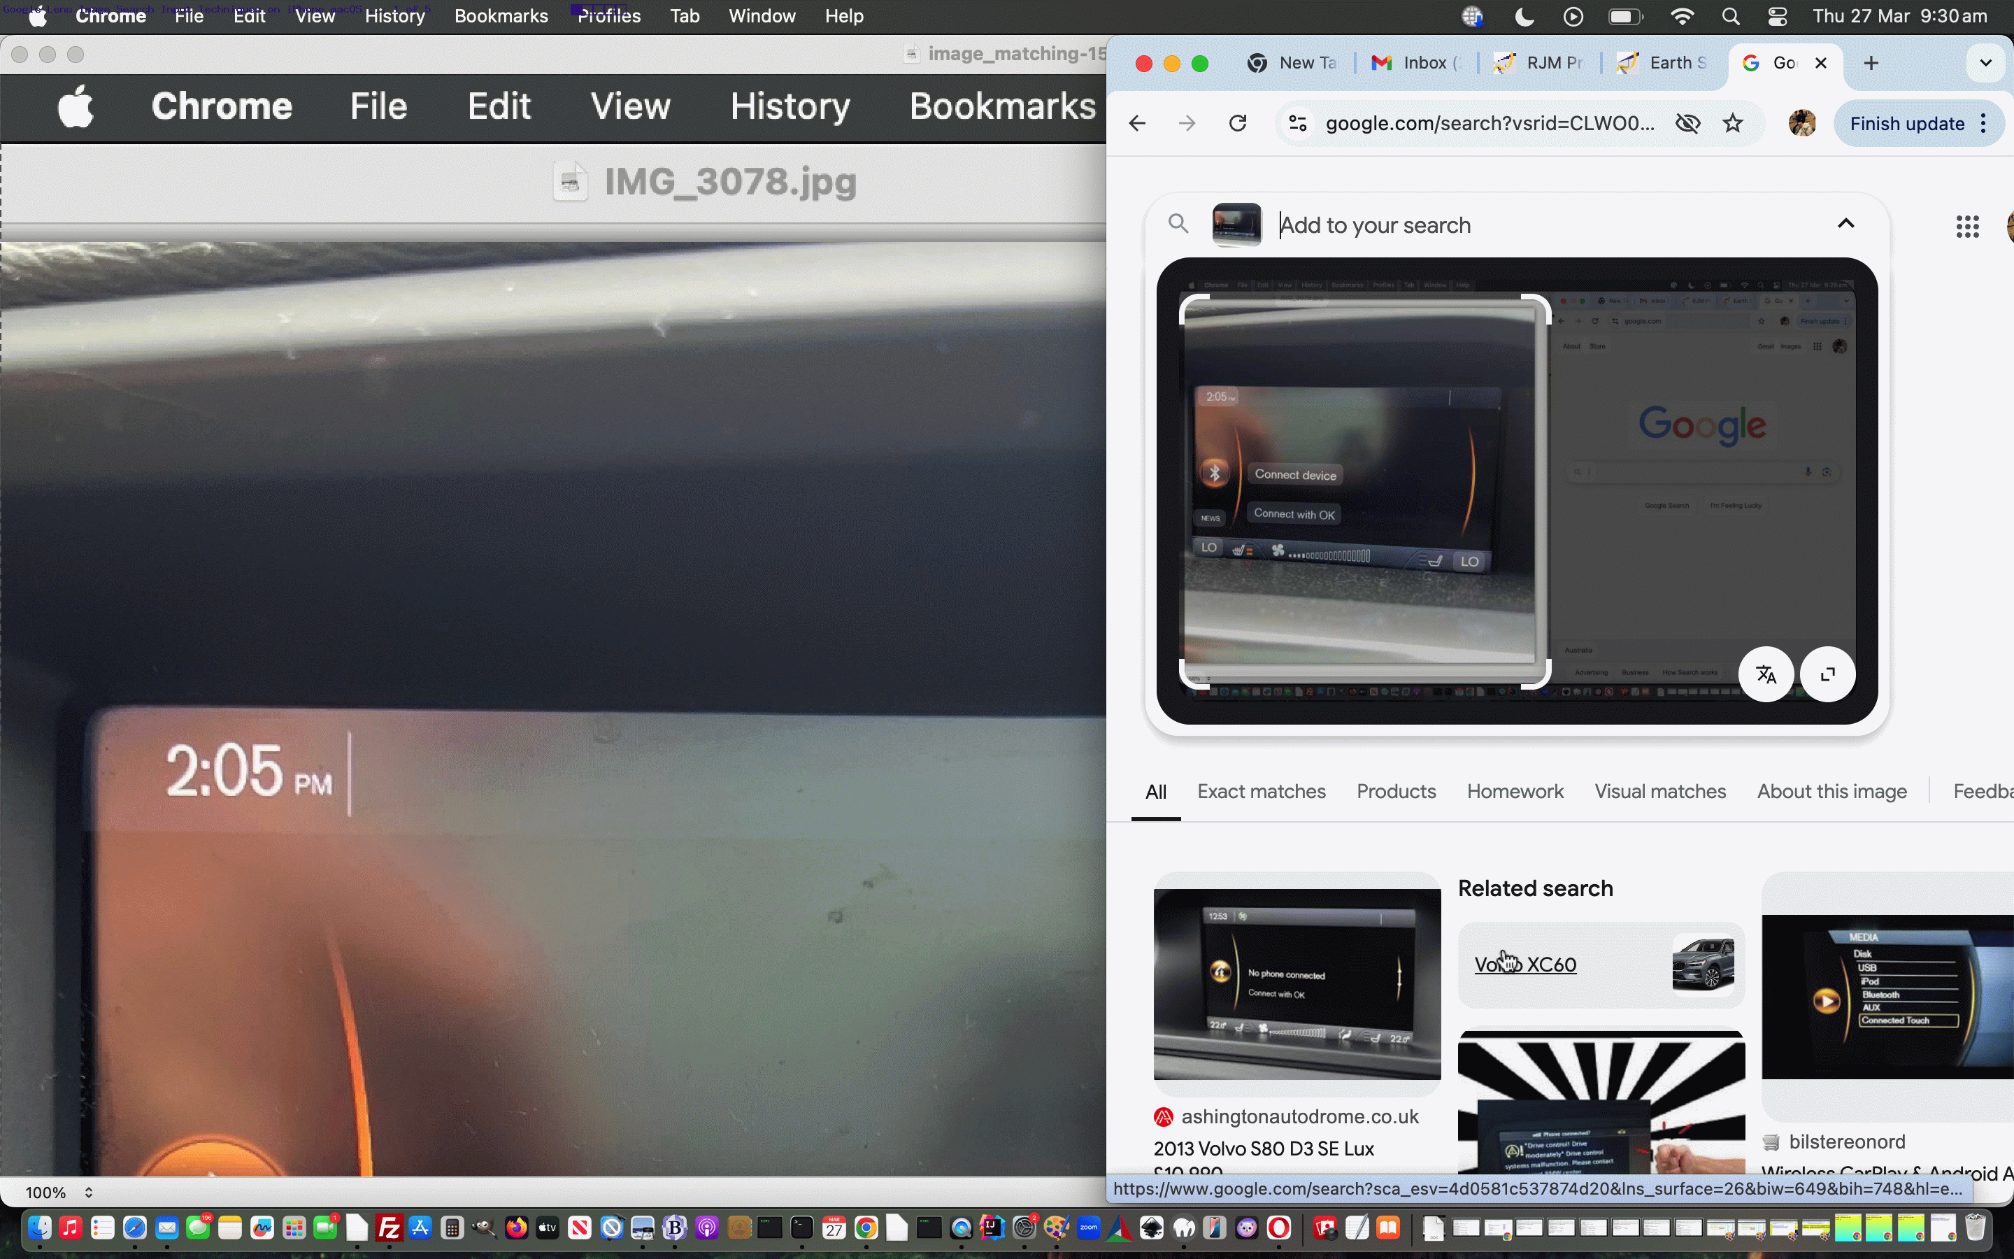The width and height of the screenshot is (2014, 1259).
Task: Reload the Google search page
Action: tap(1238, 124)
